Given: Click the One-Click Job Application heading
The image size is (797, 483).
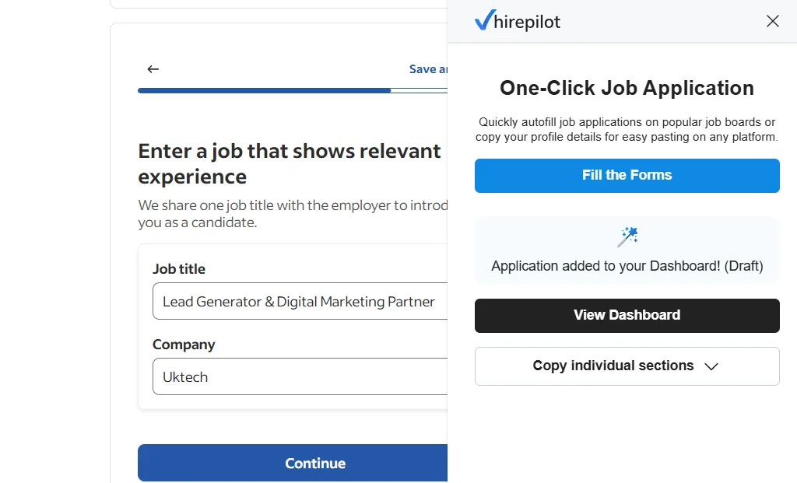Looking at the screenshot, I should (627, 88).
